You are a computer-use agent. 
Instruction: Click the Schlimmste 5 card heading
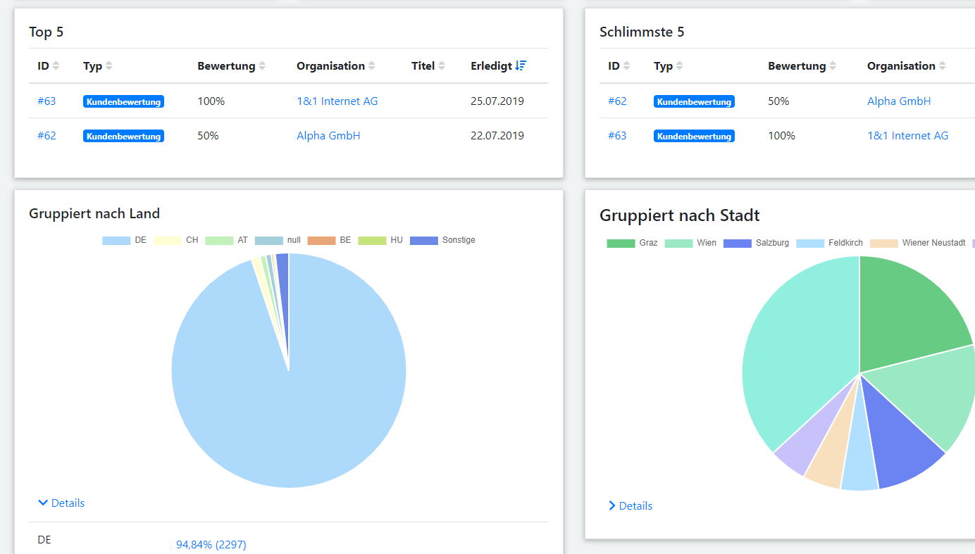point(642,32)
